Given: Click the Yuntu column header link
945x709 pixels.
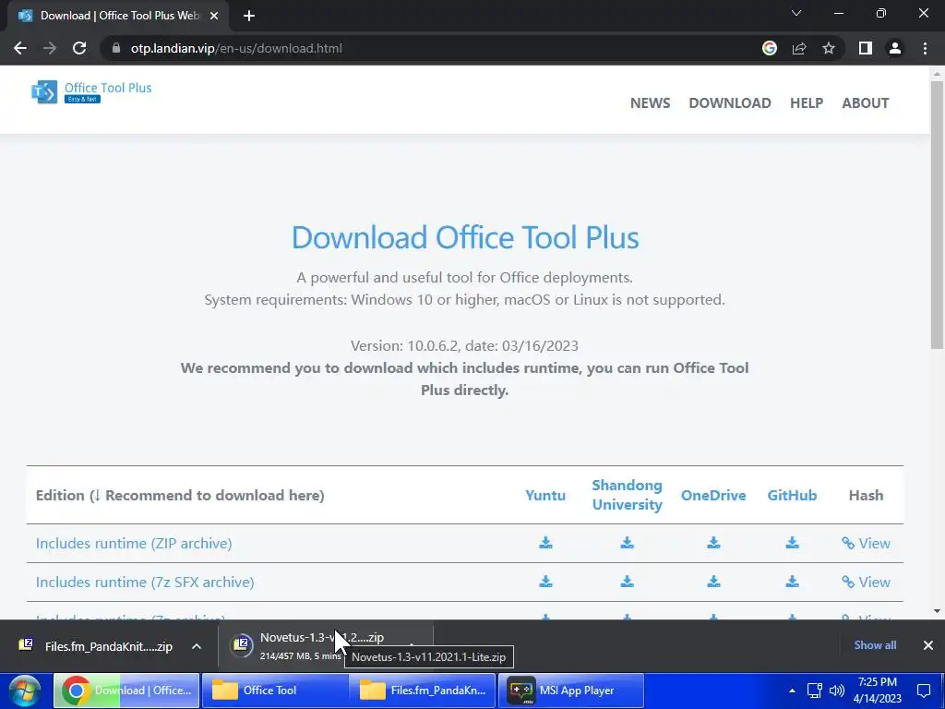Looking at the screenshot, I should tap(545, 495).
